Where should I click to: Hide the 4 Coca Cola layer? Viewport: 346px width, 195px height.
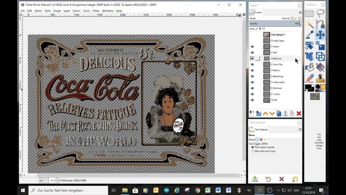pyautogui.click(x=252, y=64)
